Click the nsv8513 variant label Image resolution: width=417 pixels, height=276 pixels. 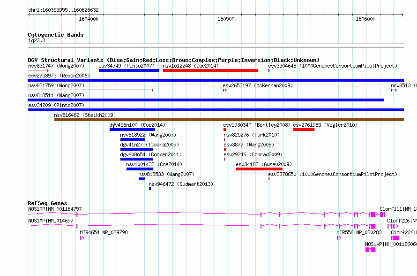[x=404, y=85]
